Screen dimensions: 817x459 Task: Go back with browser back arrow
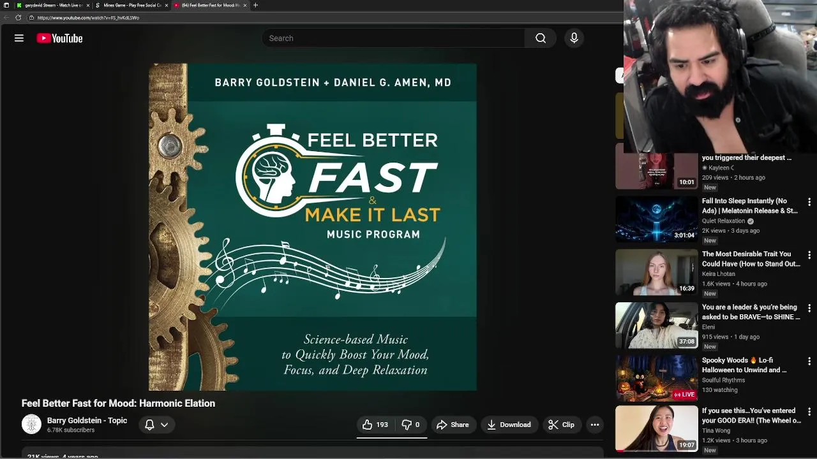pyautogui.click(x=6, y=18)
